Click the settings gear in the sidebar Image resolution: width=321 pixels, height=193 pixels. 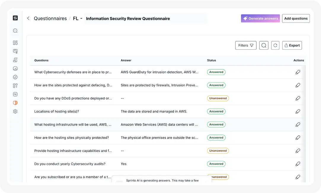click(15, 112)
